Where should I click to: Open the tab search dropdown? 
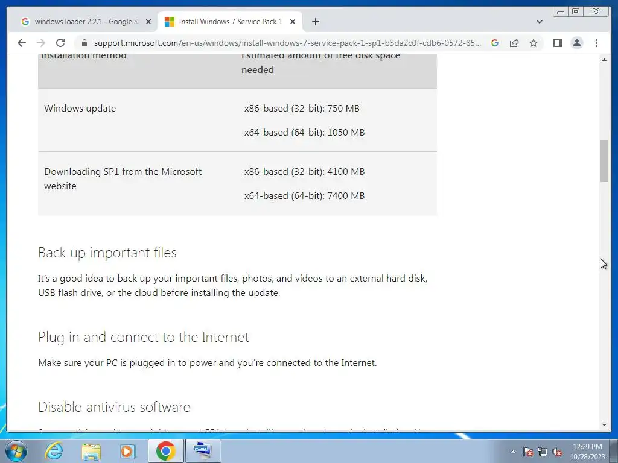[539, 22]
